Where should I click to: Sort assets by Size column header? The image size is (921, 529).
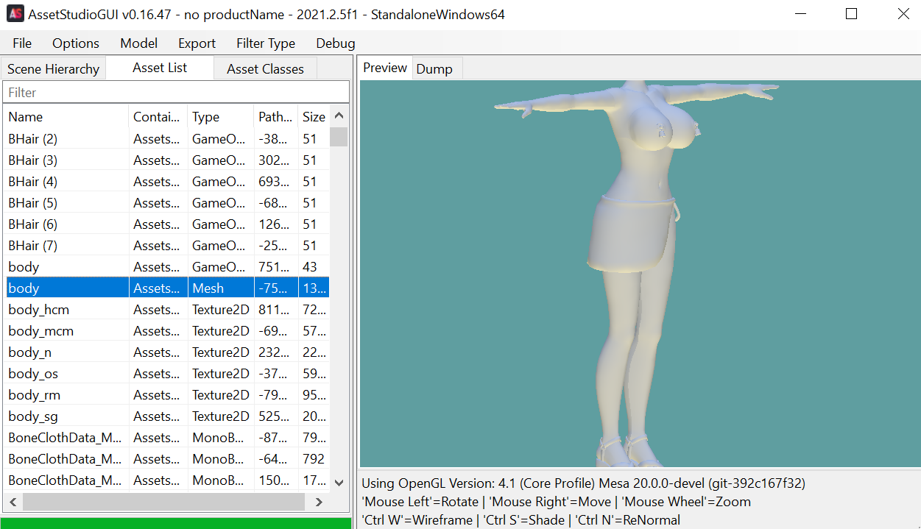click(x=314, y=117)
